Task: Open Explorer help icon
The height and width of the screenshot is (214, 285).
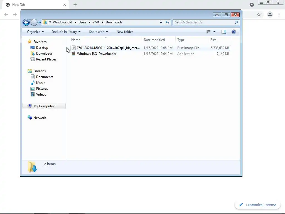Action: tap(234, 32)
